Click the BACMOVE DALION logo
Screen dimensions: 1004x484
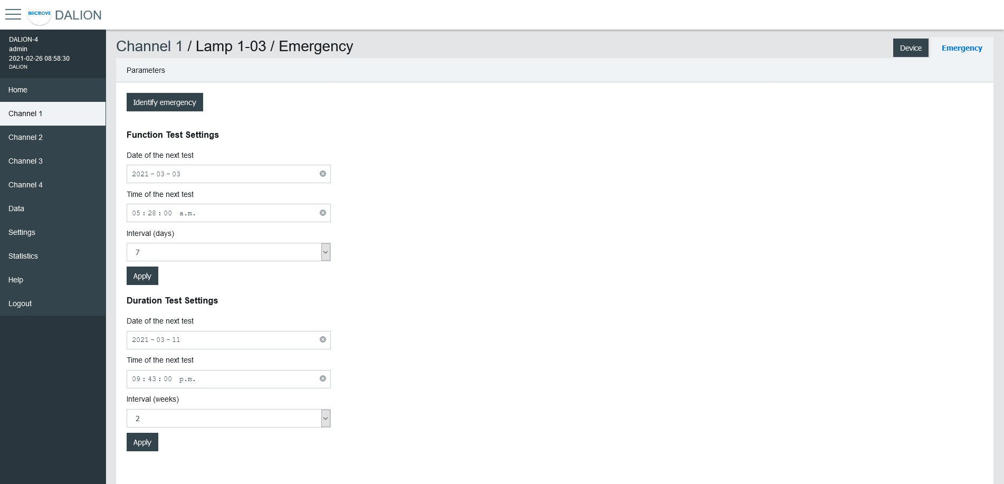(x=63, y=15)
